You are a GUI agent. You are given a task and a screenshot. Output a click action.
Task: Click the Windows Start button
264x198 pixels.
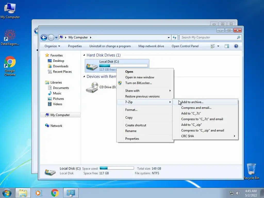(x=7, y=193)
